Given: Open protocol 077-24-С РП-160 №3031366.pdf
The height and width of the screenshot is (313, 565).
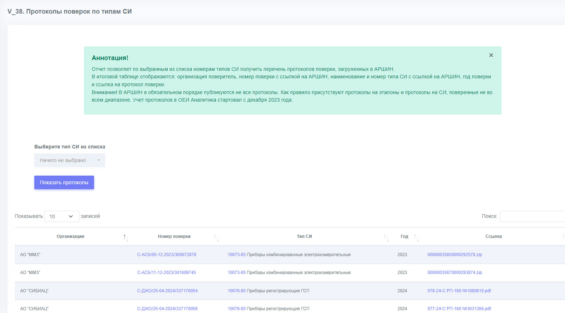Looking at the screenshot, I should pos(459,309).
